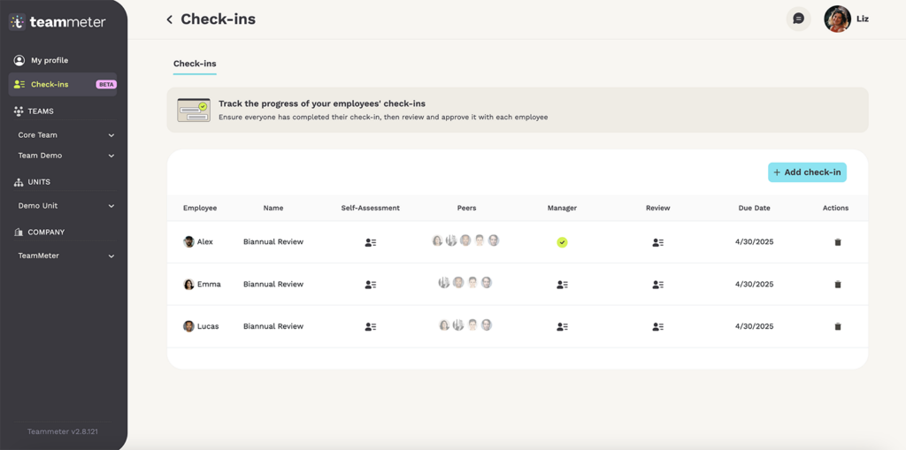
Task: Select the Check-ins tab
Action: point(195,64)
